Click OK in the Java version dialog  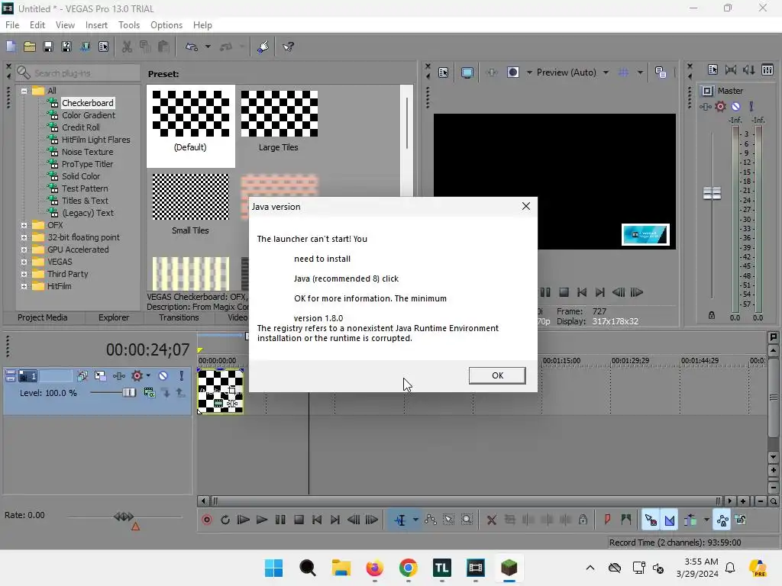[497, 375]
